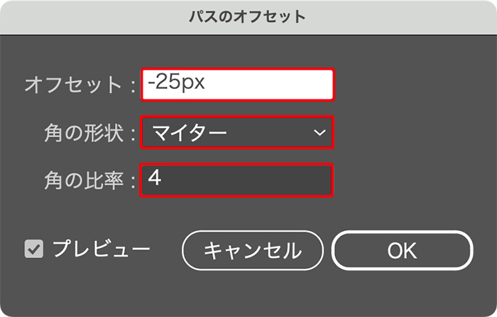Click the 角の形状 label text

(84, 133)
